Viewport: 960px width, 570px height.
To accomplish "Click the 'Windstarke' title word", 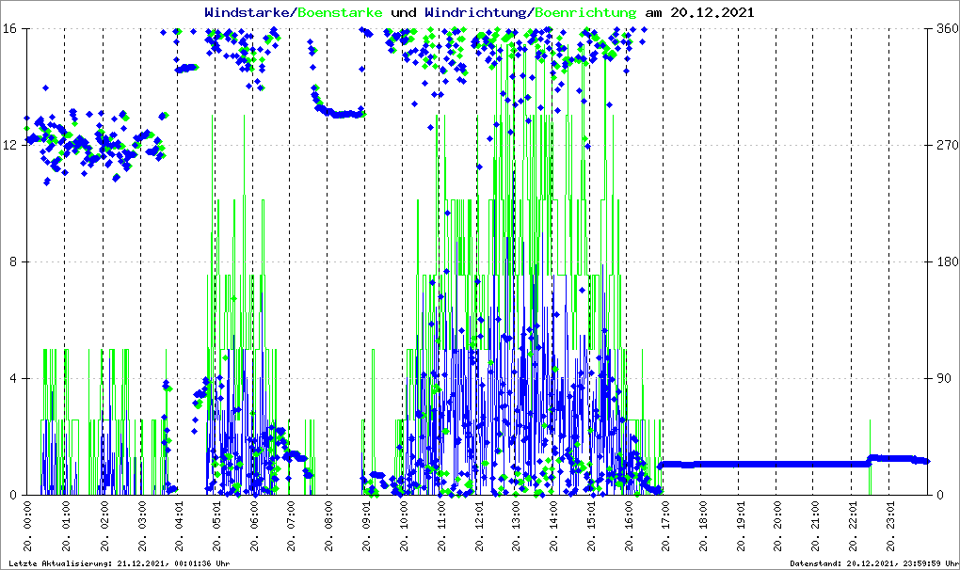I will tap(247, 12).
